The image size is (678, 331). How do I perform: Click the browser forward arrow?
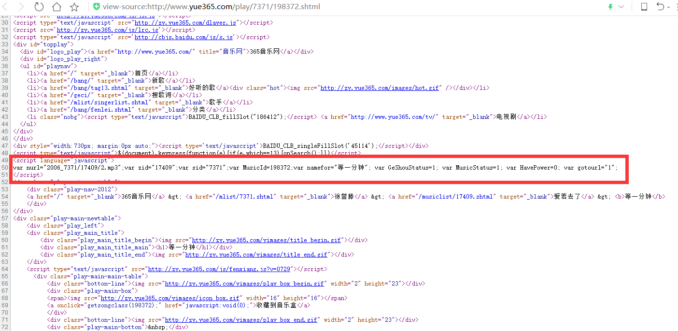21,7
